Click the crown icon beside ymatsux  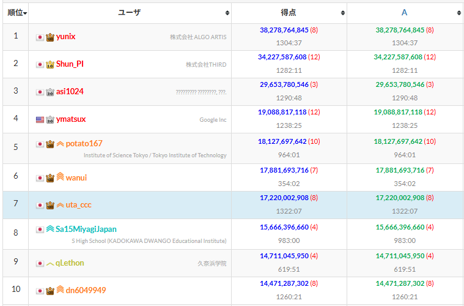(50, 119)
